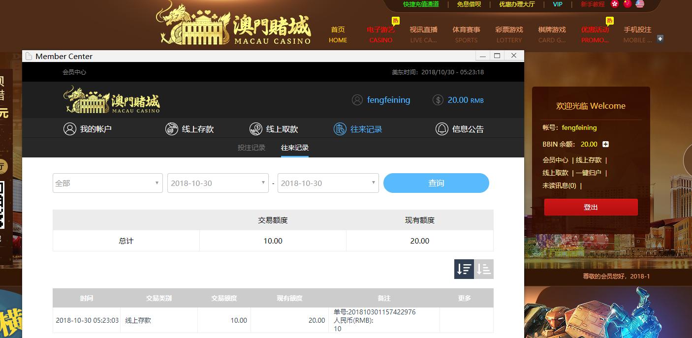Screen dimensions: 692x338
Task: Click the Macau Casino logo in member center
Action: (x=112, y=100)
